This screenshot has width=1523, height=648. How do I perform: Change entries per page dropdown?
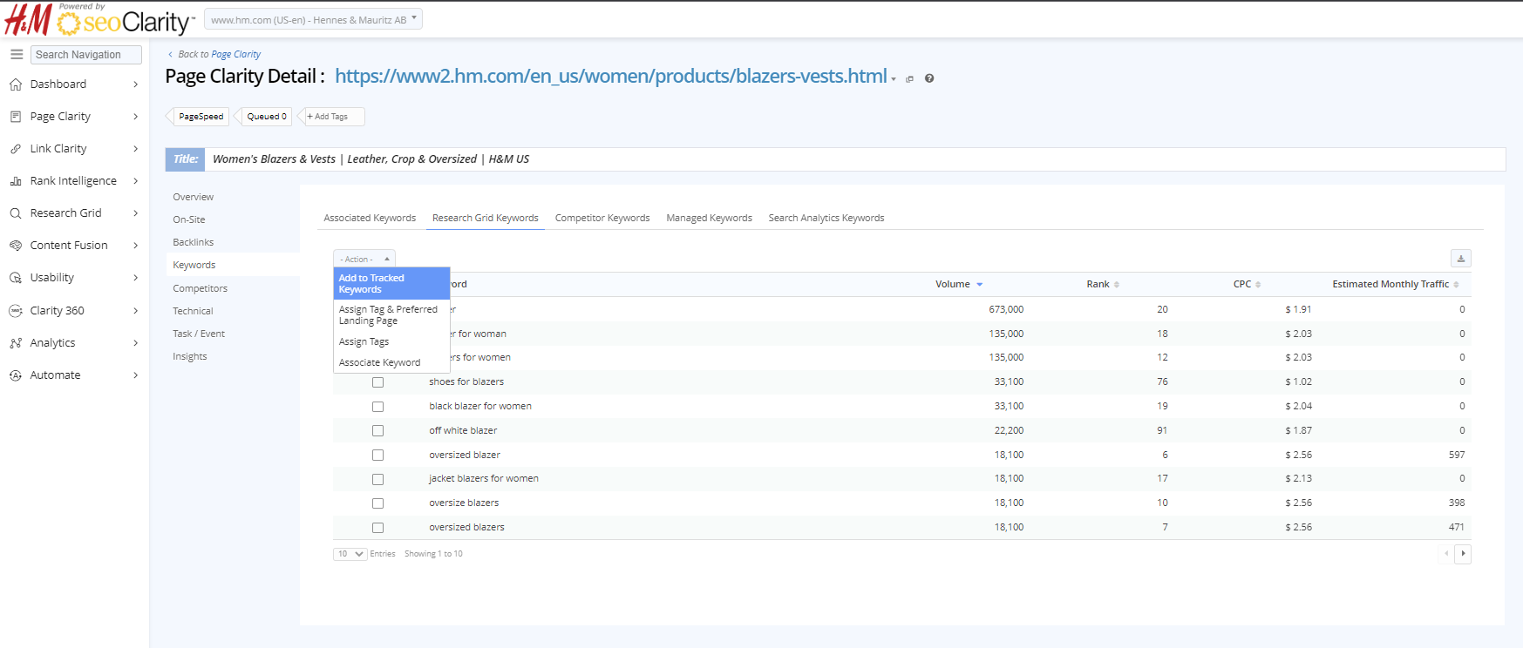point(350,554)
